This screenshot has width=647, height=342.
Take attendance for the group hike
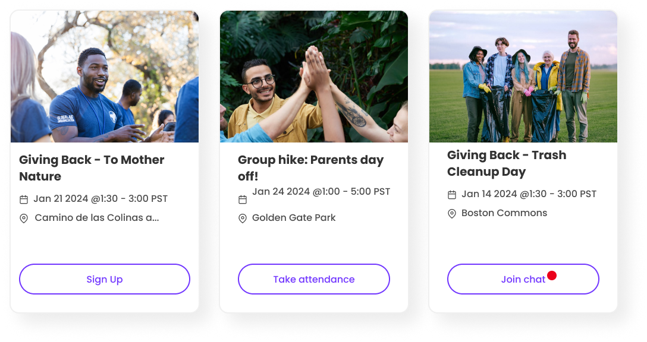313,279
